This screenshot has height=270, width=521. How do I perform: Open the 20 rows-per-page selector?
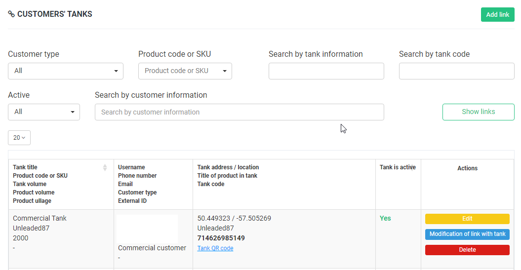(x=19, y=138)
